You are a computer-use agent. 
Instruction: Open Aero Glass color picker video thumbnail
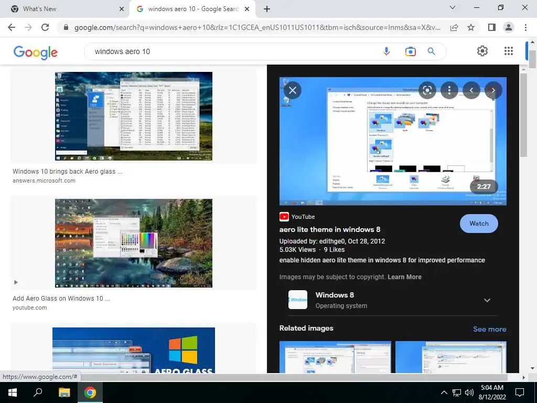(x=134, y=243)
